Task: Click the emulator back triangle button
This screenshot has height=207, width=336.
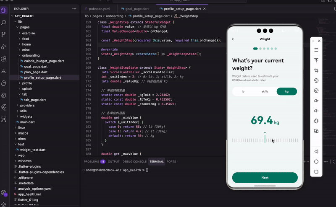Action: (316, 151)
